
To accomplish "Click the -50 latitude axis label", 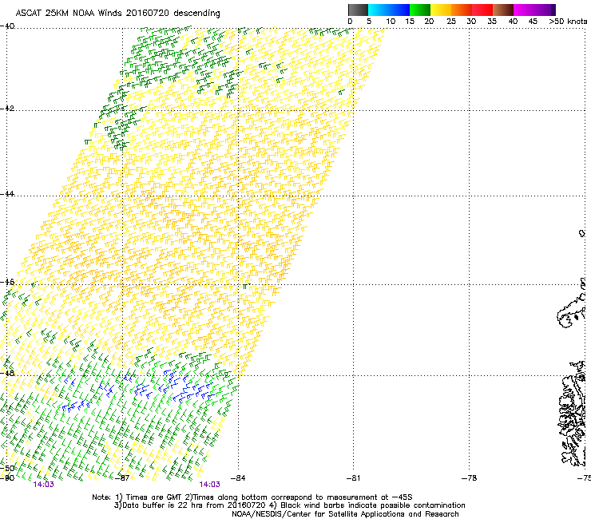I will click(7, 468).
